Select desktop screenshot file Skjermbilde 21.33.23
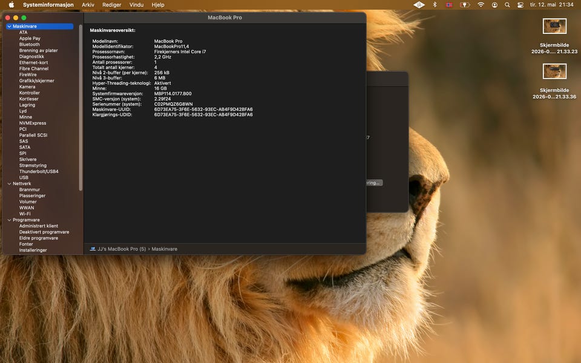 pyautogui.click(x=554, y=36)
